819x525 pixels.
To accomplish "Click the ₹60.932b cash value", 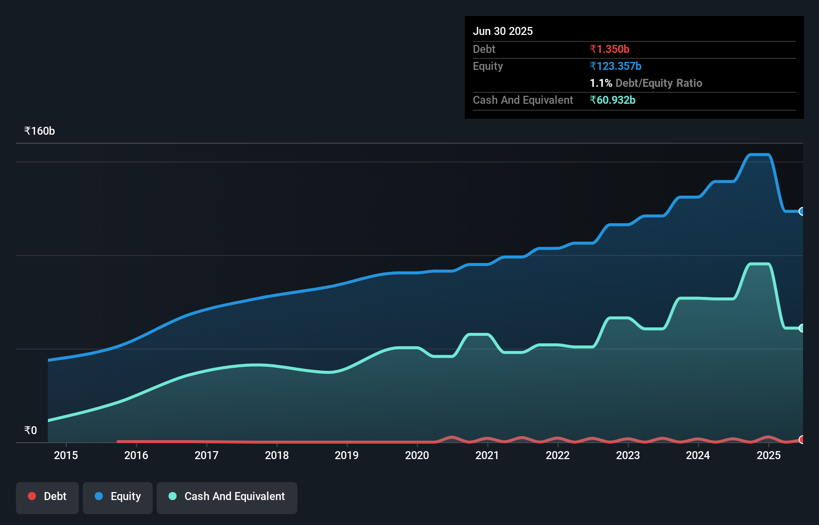I will [613, 100].
